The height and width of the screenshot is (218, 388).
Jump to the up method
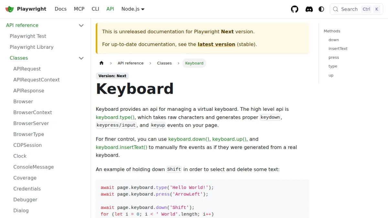coord(331,75)
